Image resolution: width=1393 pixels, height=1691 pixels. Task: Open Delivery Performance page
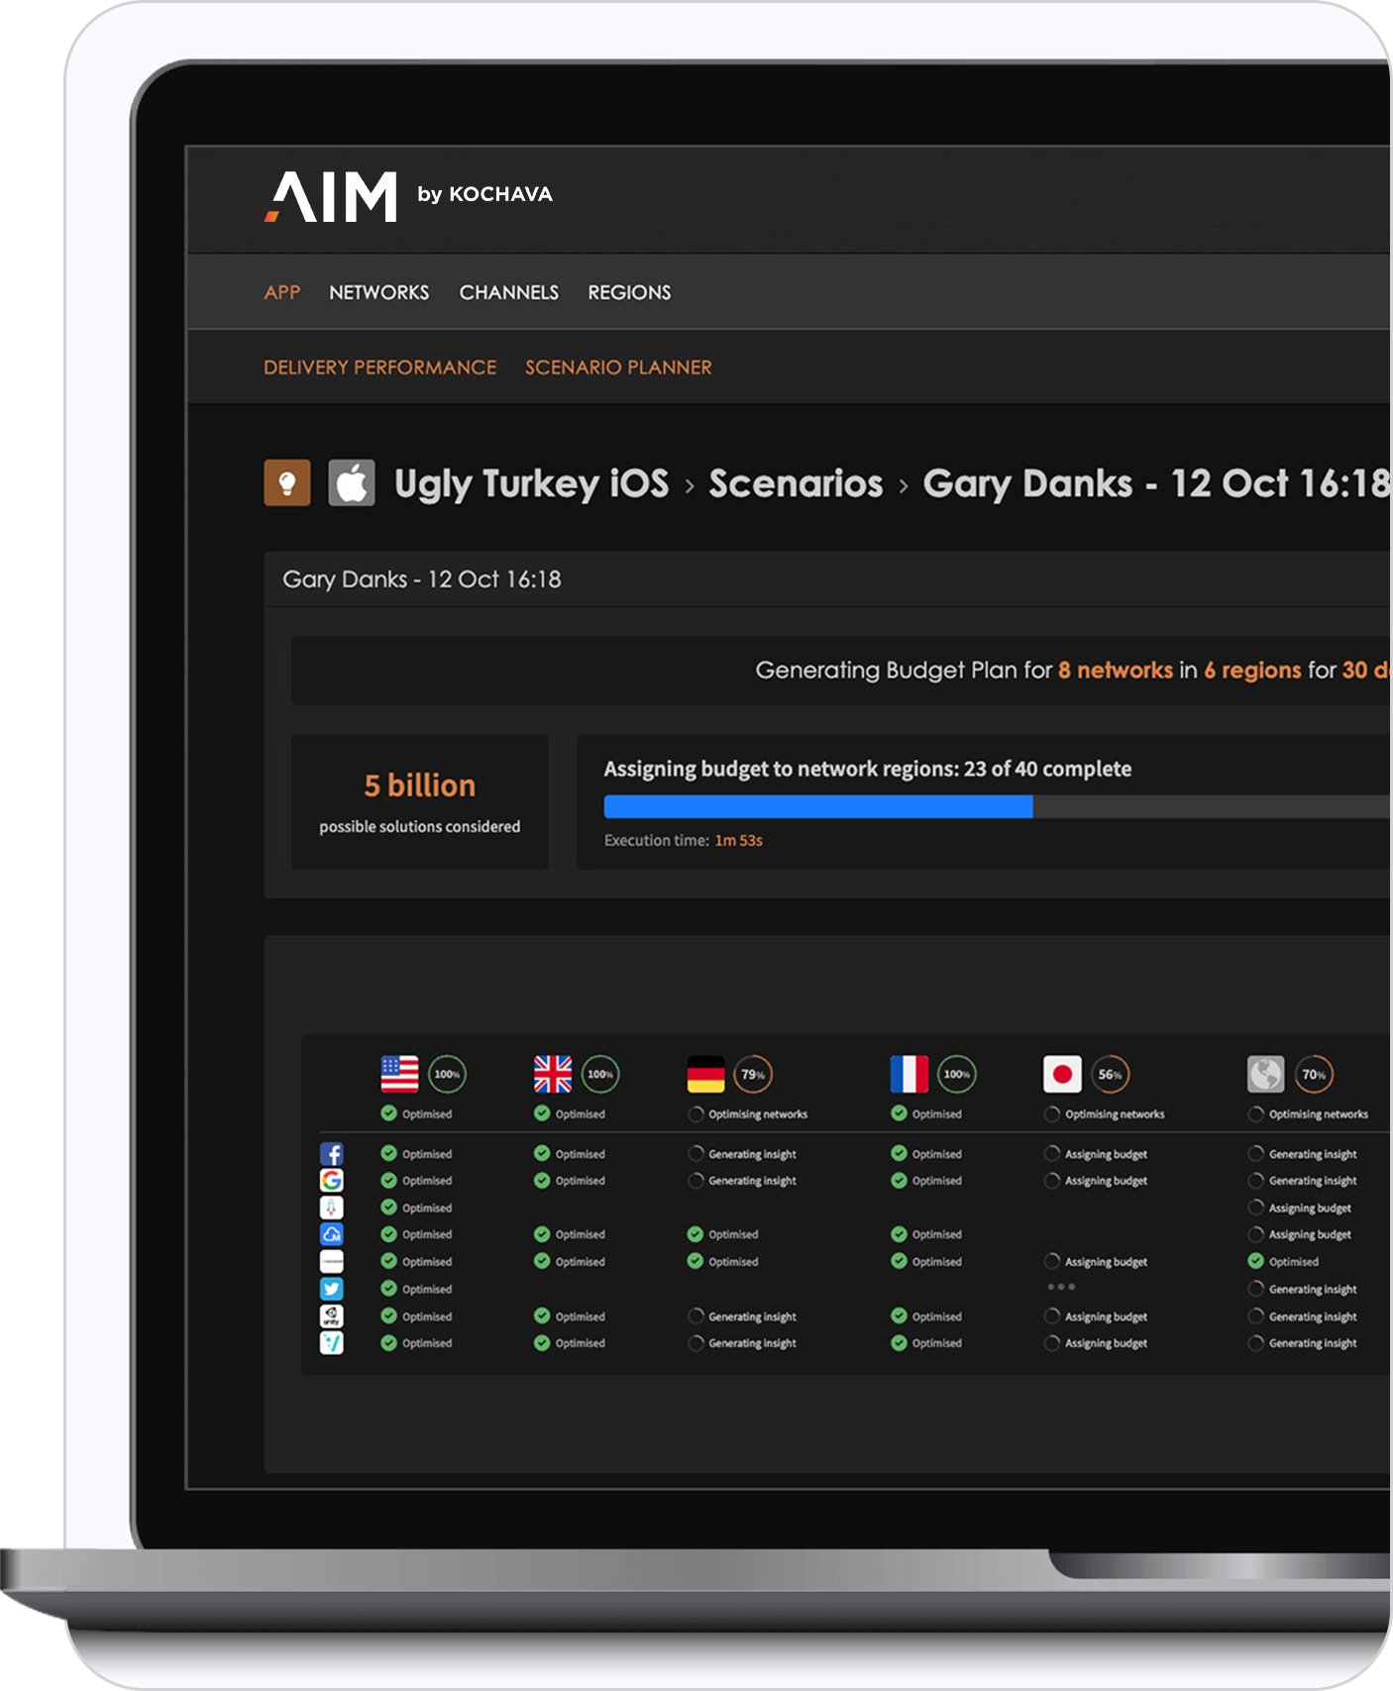[x=379, y=368]
